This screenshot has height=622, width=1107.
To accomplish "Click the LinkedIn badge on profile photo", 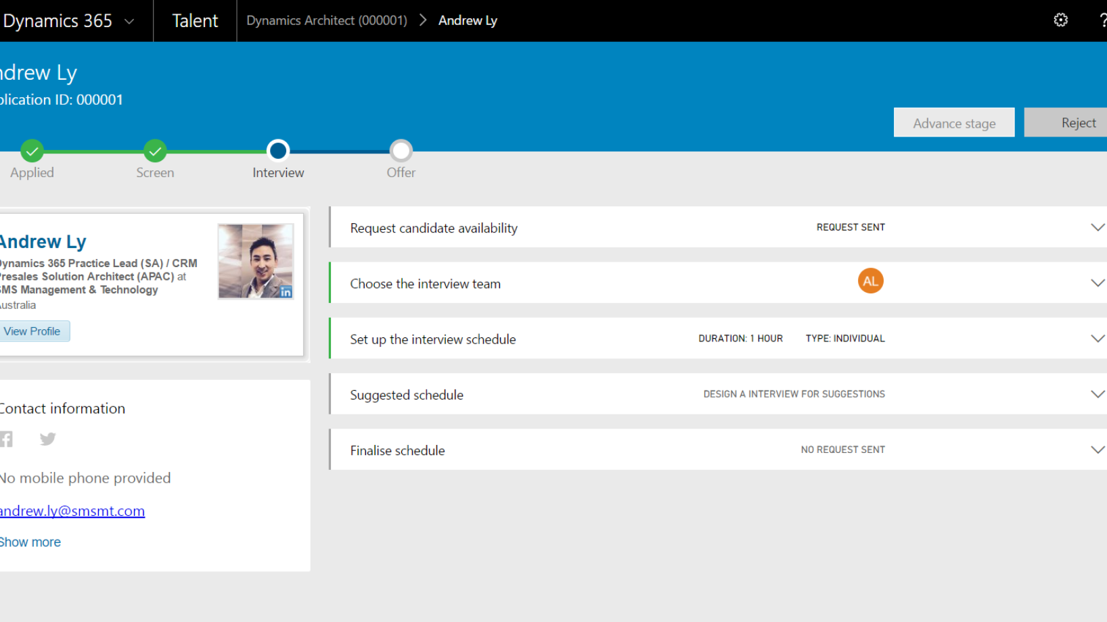I will click(x=286, y=292).
